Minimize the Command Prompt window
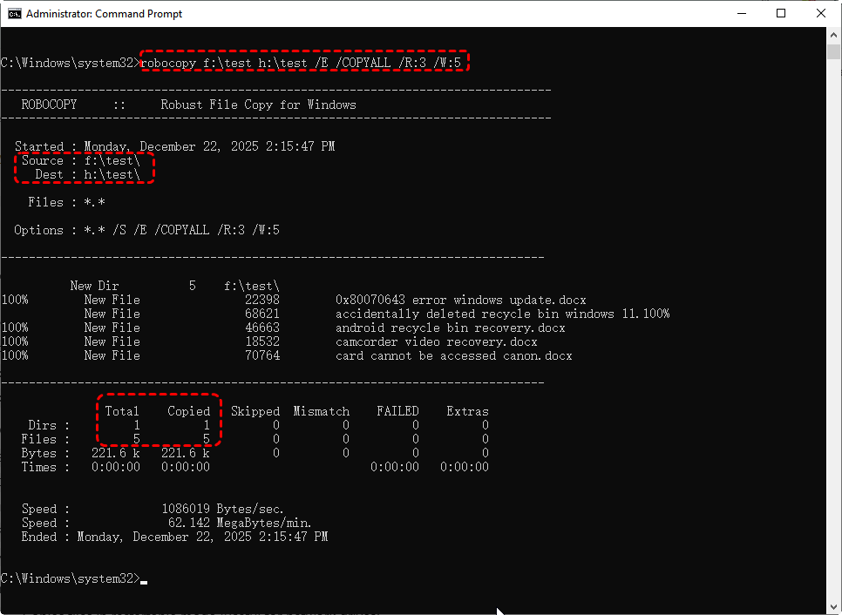The width and height of the screenshot is (842, 615). point(740,13)
